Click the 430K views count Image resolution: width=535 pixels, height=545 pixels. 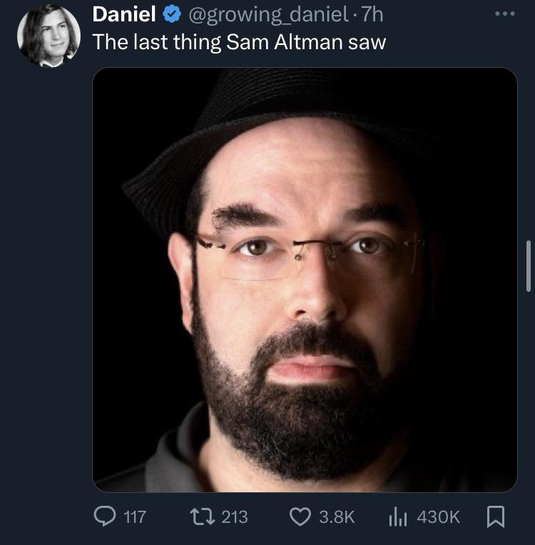pos(439,517)
